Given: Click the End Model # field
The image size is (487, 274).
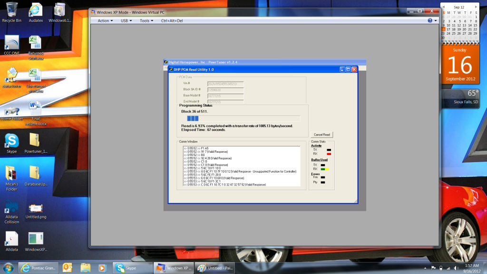Looking at the screenshot, I should pos(225,102).
